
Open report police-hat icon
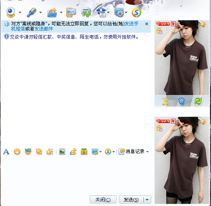(x=102, y=12)
